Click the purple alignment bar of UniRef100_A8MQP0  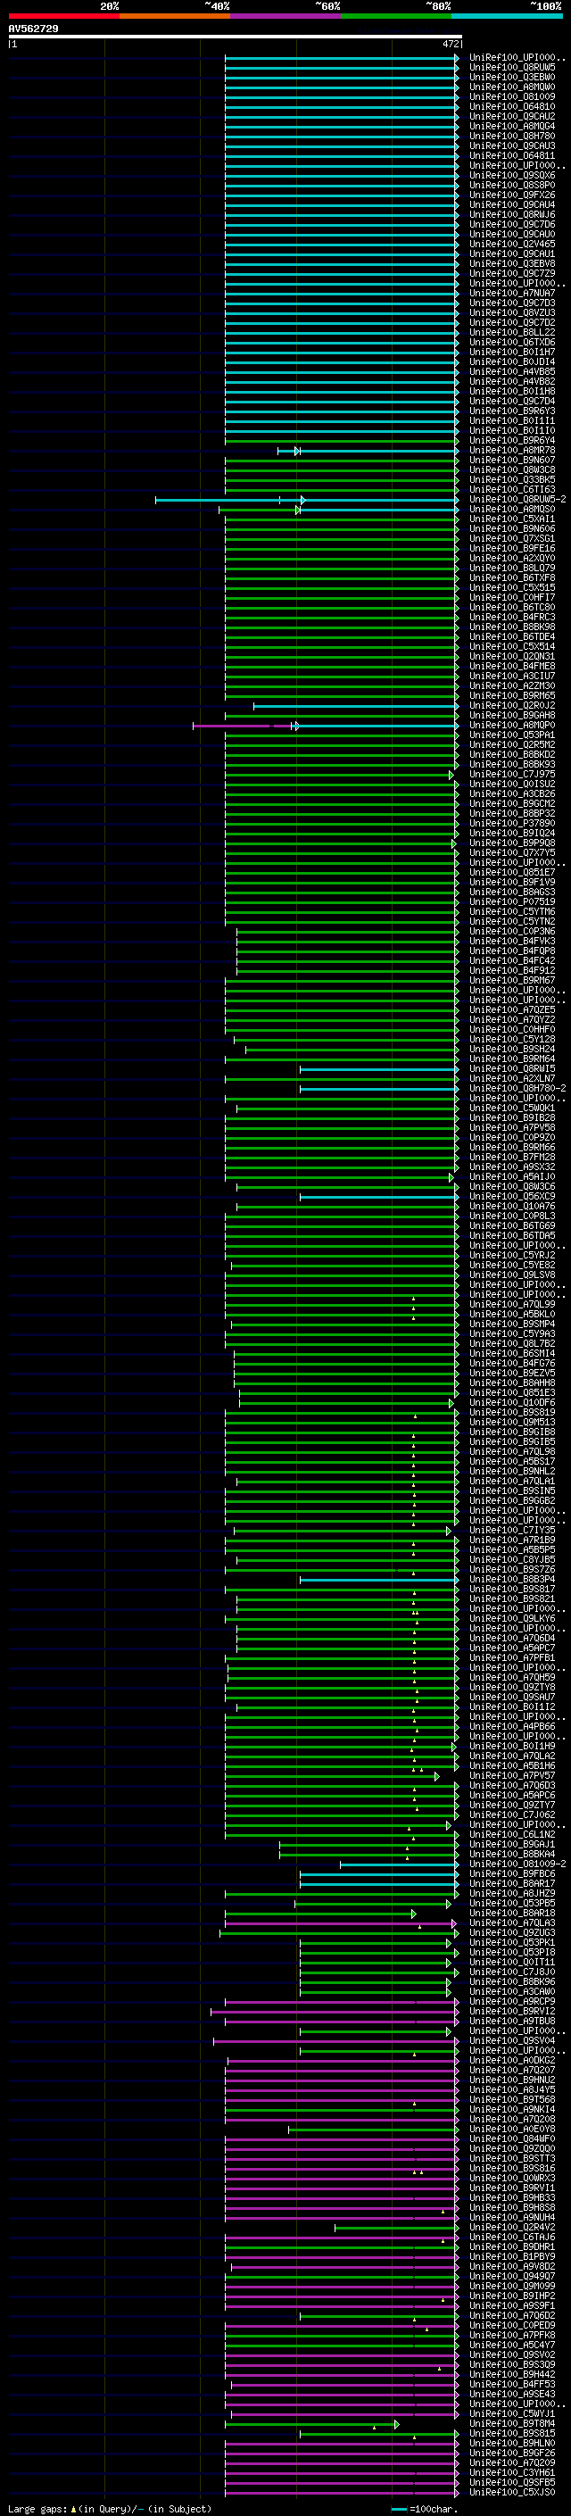[244, 726]
